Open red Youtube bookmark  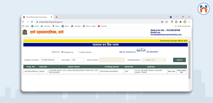click(x=102, y=26)
